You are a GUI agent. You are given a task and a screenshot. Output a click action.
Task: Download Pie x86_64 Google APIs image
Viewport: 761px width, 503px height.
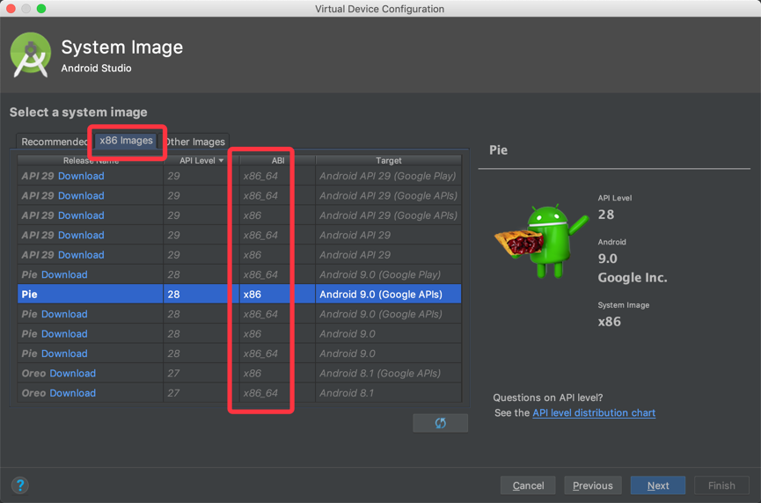click(x=64, y=314)
